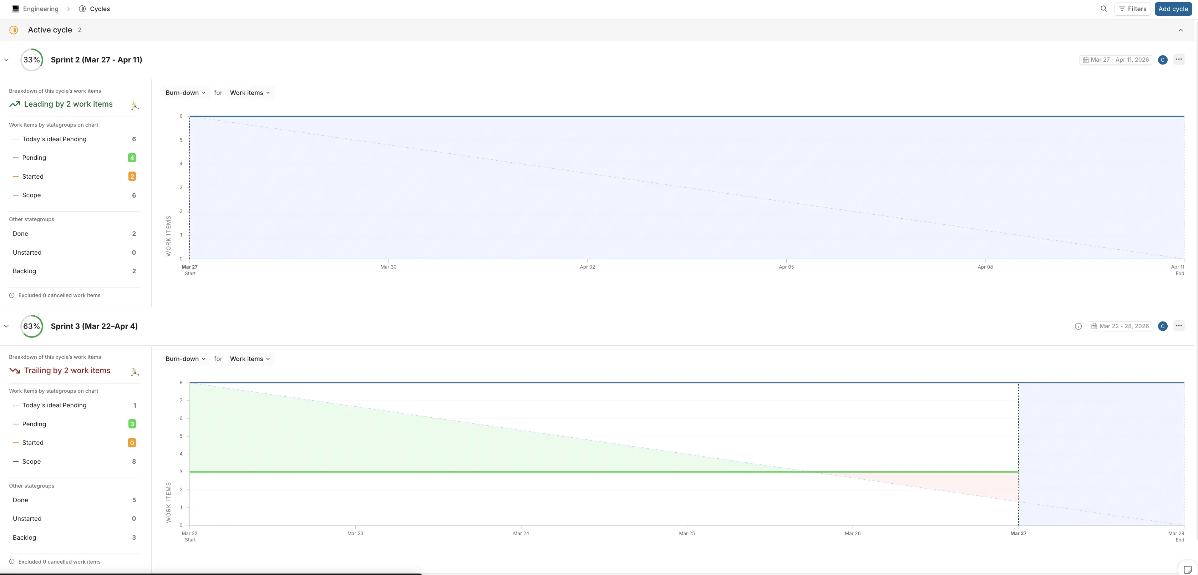Click runner icon beside Leading by 2
This screenshot has width=1198, height=575.
(x=134, y=106)
